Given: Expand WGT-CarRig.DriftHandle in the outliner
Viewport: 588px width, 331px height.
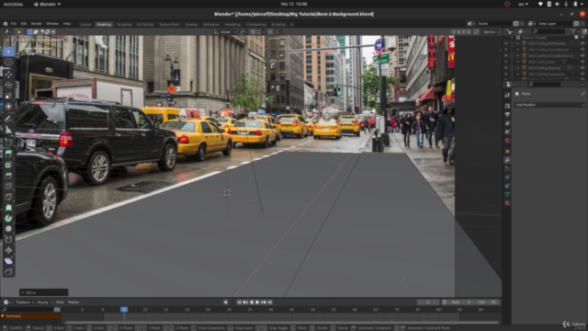Looking at the screenshot, I should click(x=518, y=43).
